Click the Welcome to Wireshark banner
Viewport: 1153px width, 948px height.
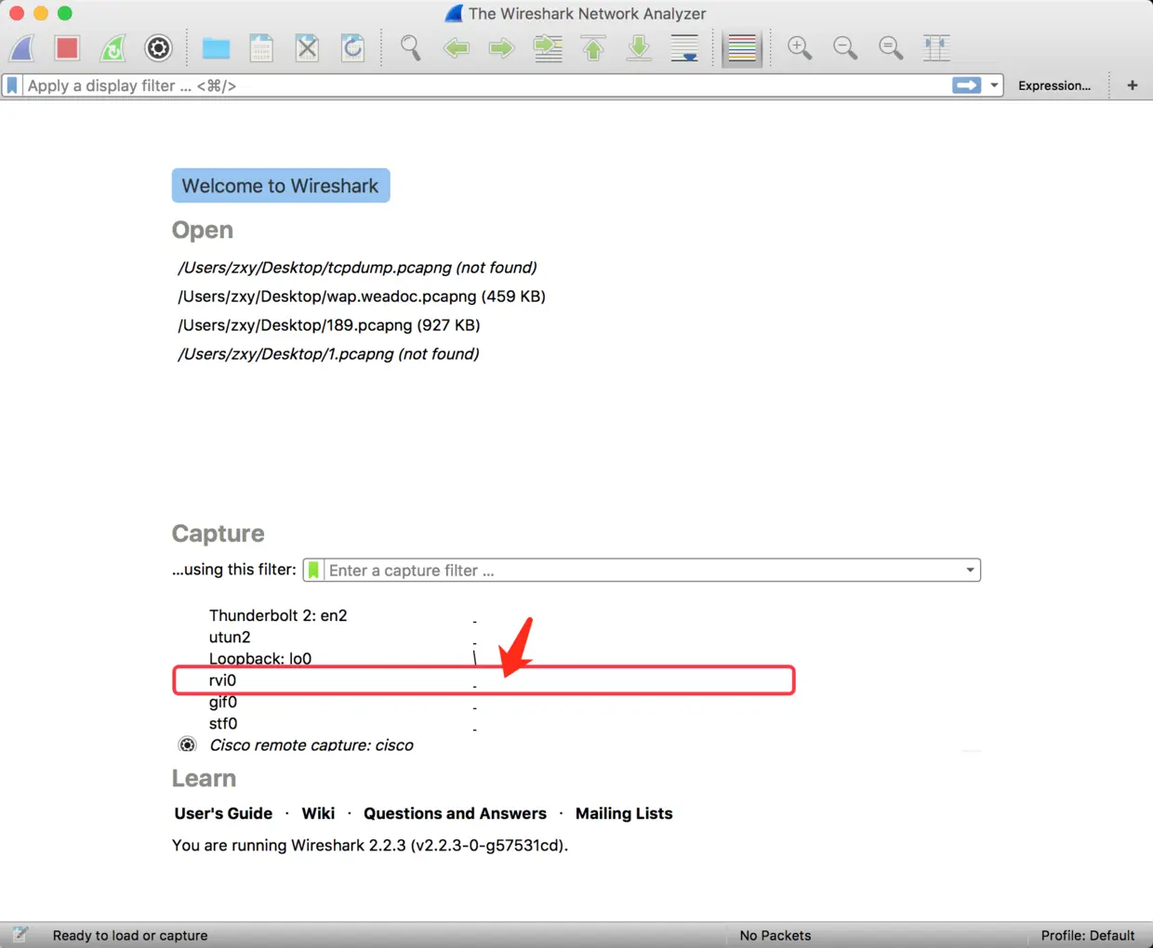pos(281,186)
